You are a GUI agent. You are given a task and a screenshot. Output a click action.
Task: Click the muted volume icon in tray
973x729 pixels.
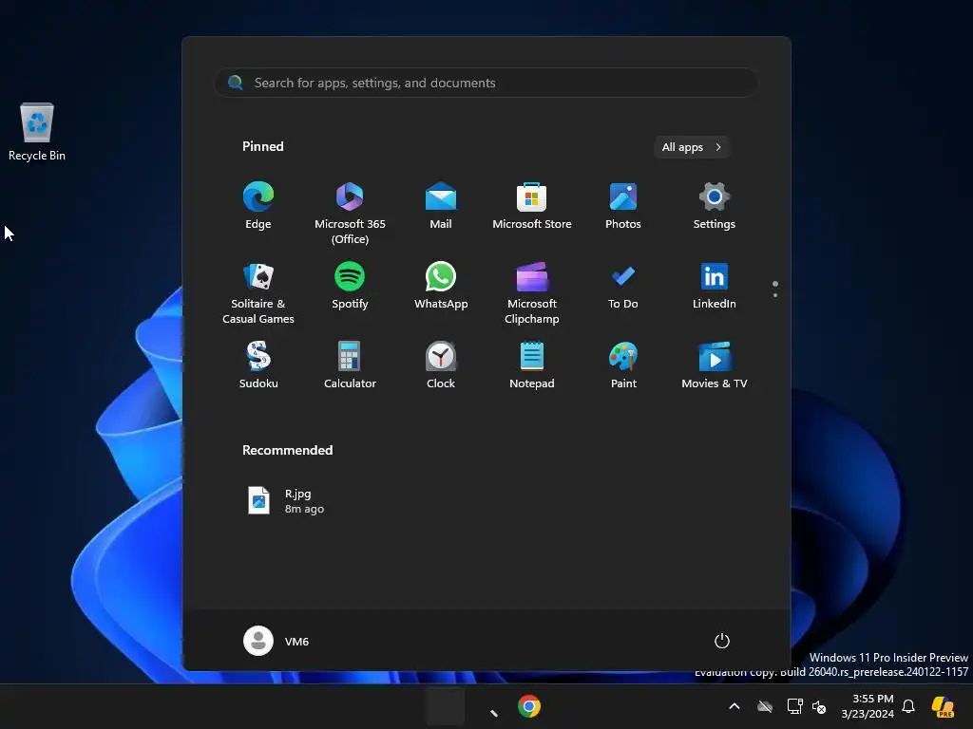(819, 706)
